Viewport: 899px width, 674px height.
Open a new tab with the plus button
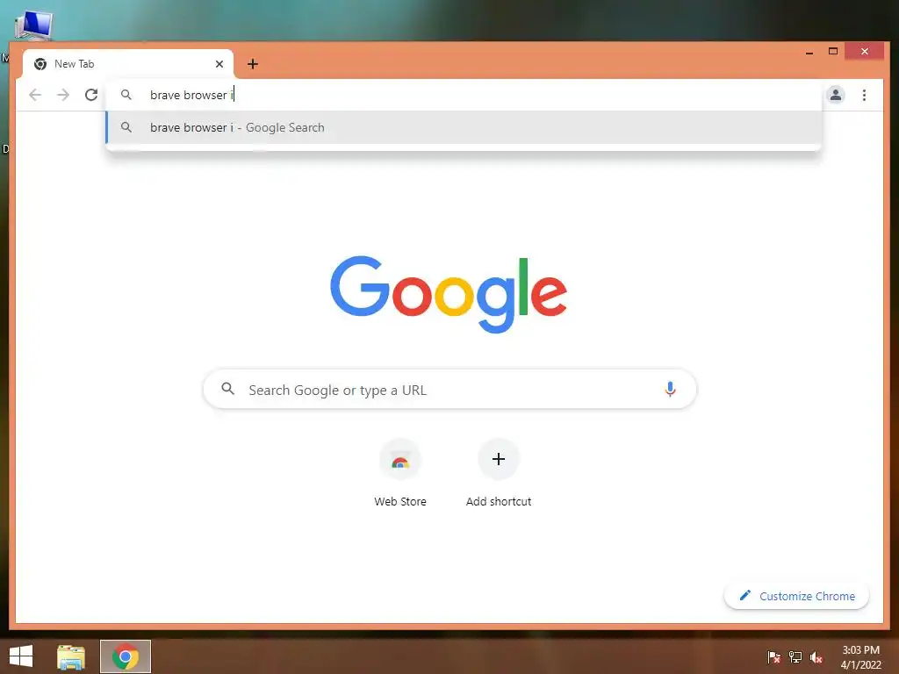pyautogui.click(x=253, y=63)
